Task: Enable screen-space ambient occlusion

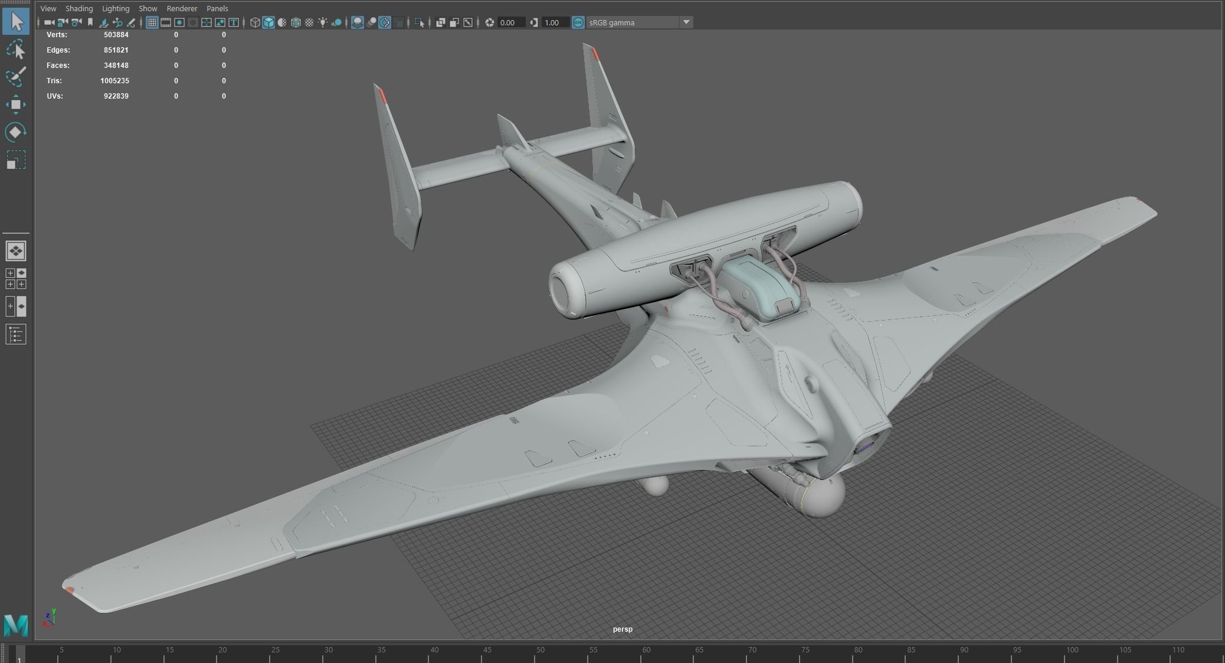Action: (x=358, y=22)
